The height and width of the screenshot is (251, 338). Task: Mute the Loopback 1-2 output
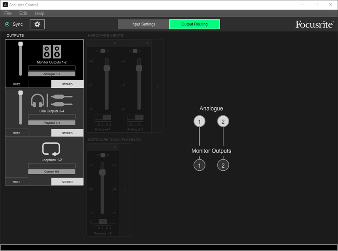click(x=16, y=182)
